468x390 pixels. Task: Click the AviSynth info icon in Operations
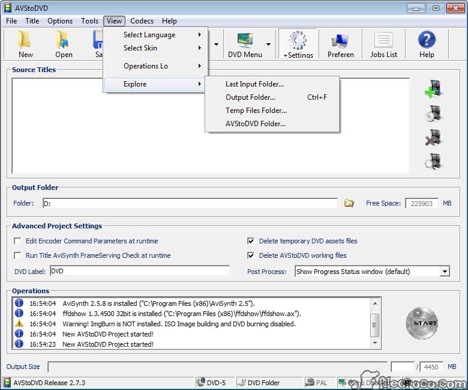[19, 303]
